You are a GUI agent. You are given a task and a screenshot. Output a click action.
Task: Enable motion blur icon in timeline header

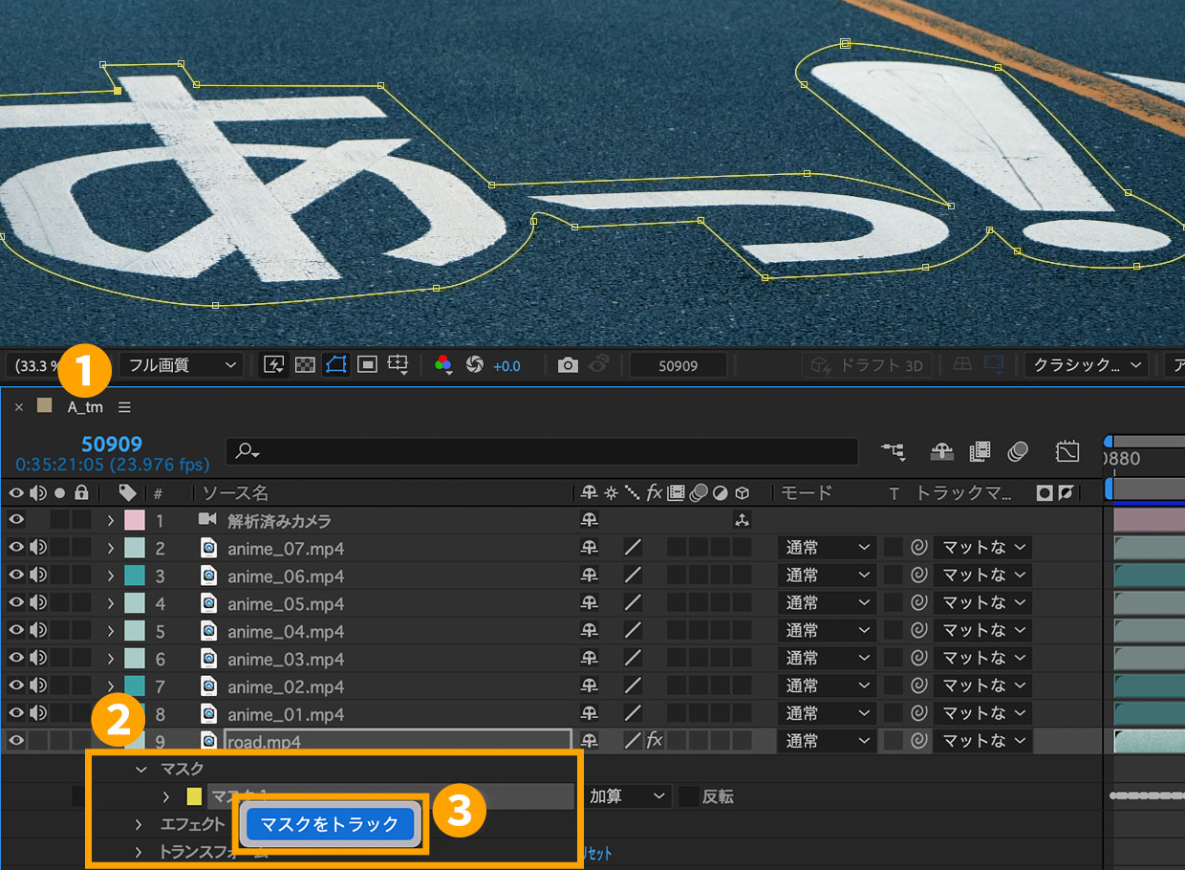pyautogui.click(x=1018, y=450)
